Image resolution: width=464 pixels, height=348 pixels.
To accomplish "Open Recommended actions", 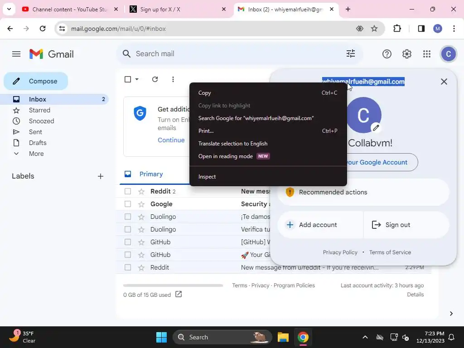I will coord(363,192).
